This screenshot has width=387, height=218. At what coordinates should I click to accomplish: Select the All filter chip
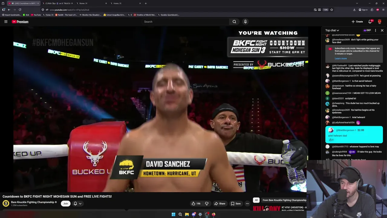pyautogui.click(x=256, y=200)
